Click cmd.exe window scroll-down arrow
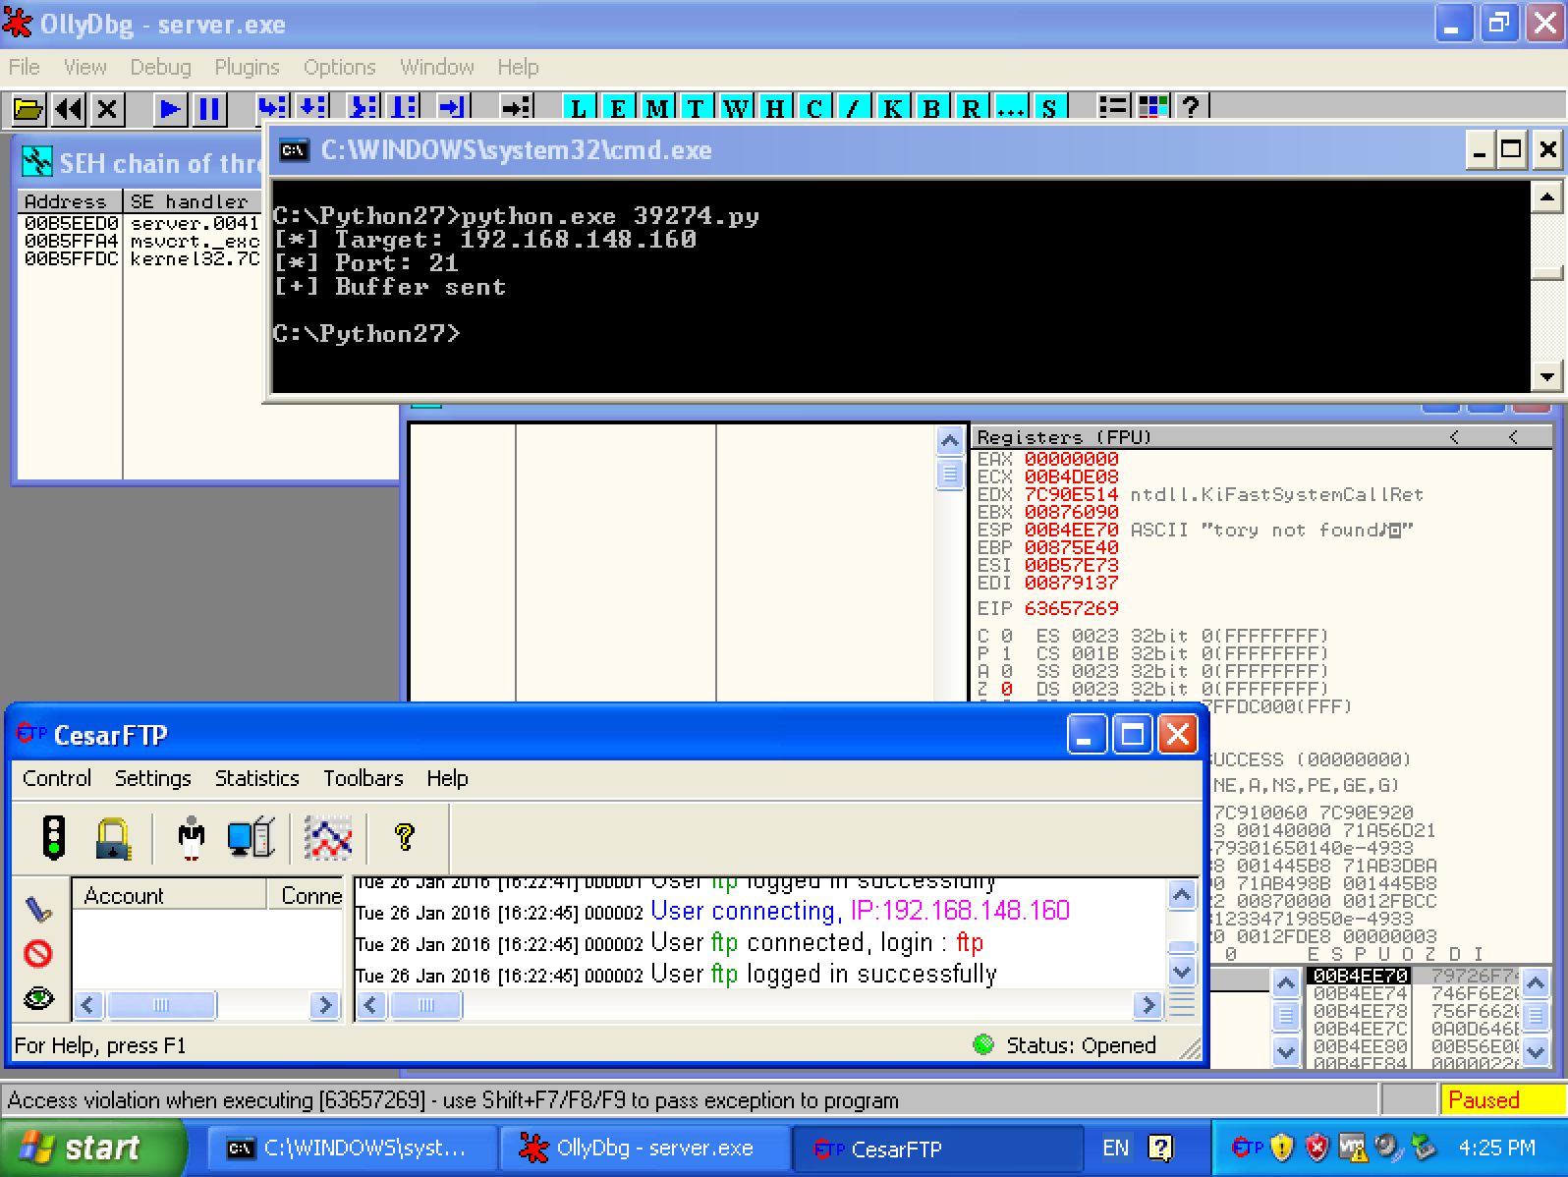Screen dimensions: 1568x1177 pos(1547,375)
